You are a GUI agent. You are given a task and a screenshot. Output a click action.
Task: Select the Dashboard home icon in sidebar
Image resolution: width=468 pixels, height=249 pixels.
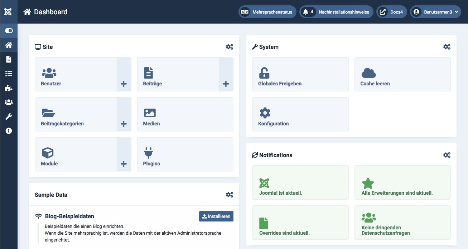pos(9,45)
